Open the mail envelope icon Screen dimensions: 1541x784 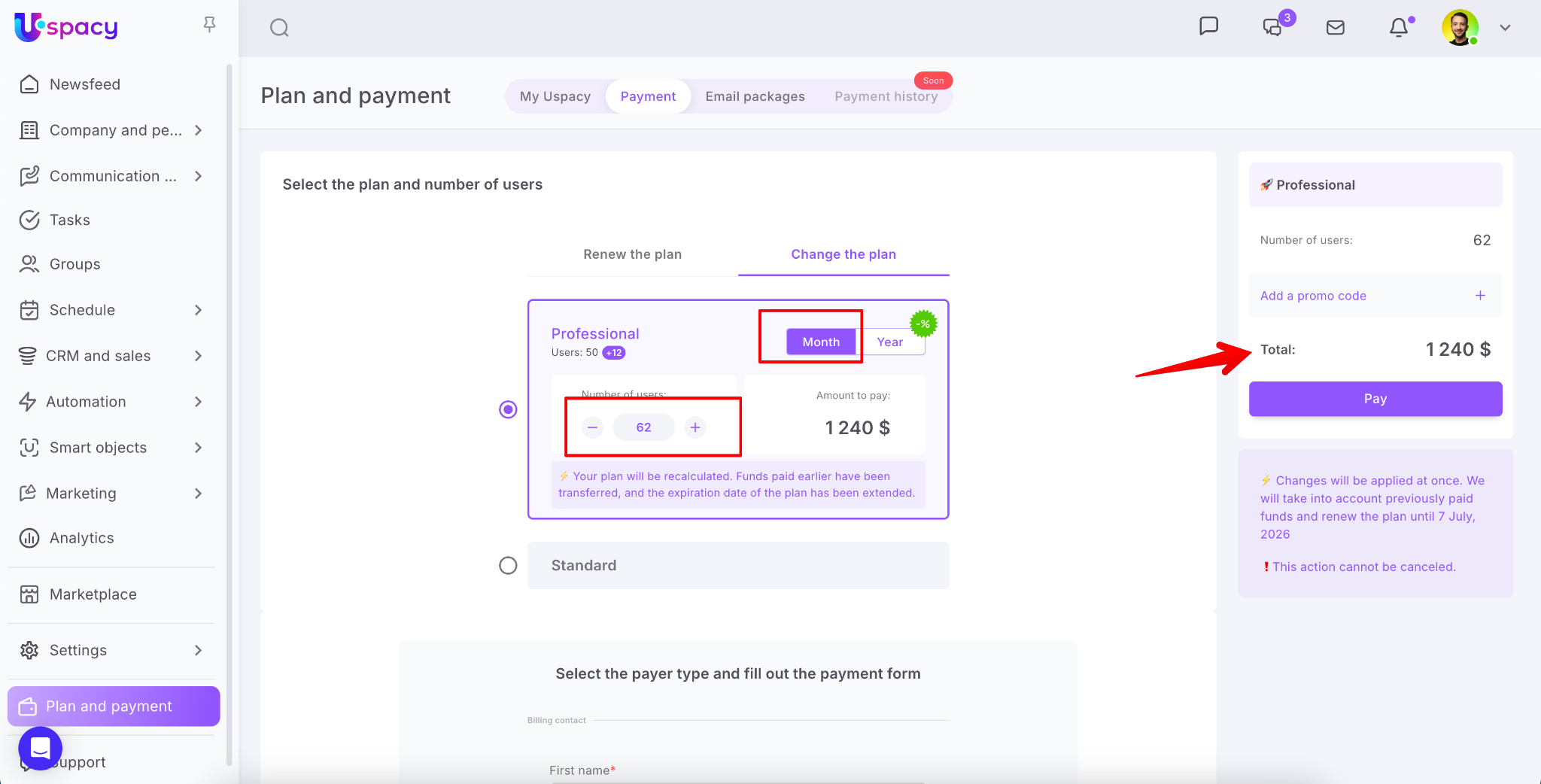(x=1335, y=28)
